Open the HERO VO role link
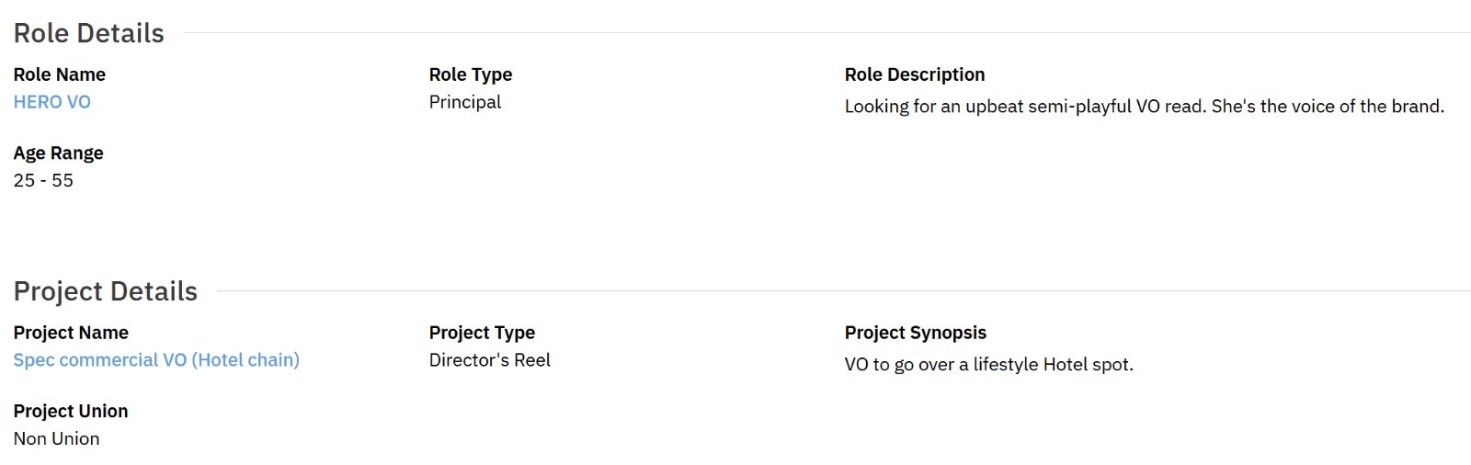The height and width of the screenshot is (465, 1471). 52,102
